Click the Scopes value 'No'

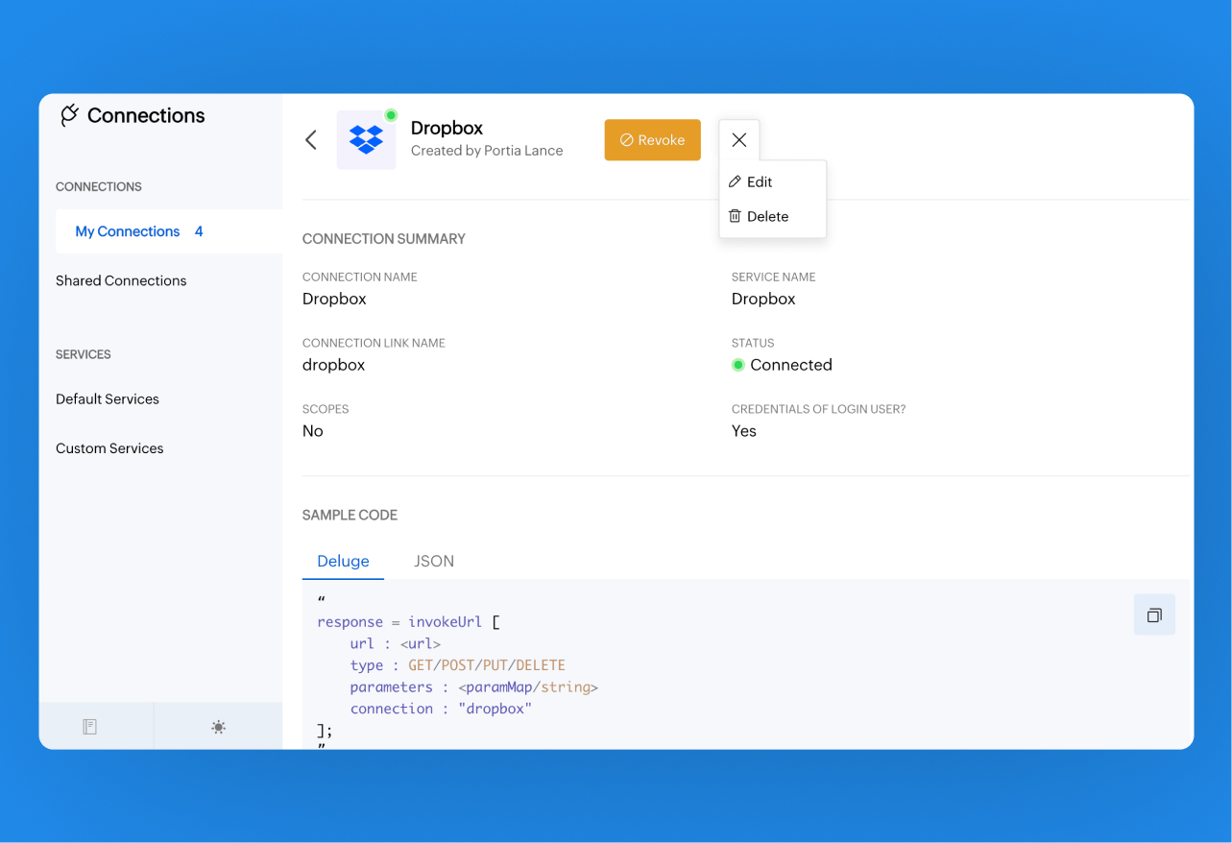313,431
